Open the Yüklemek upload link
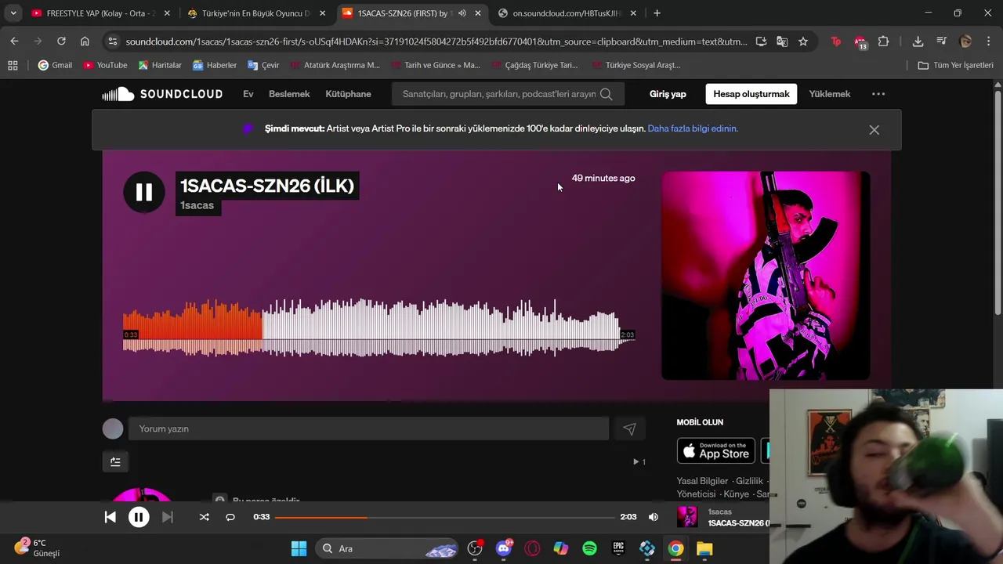1003x564 pixels. (829, 94)
